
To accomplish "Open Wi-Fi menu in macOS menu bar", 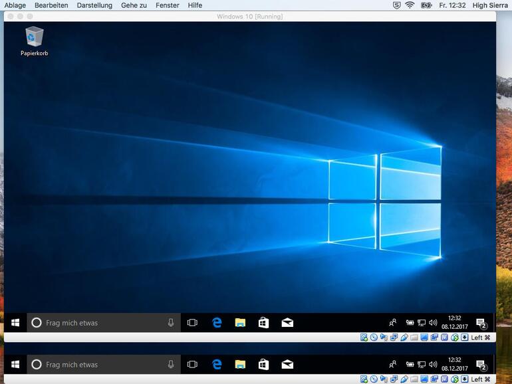I will point(410,5).
